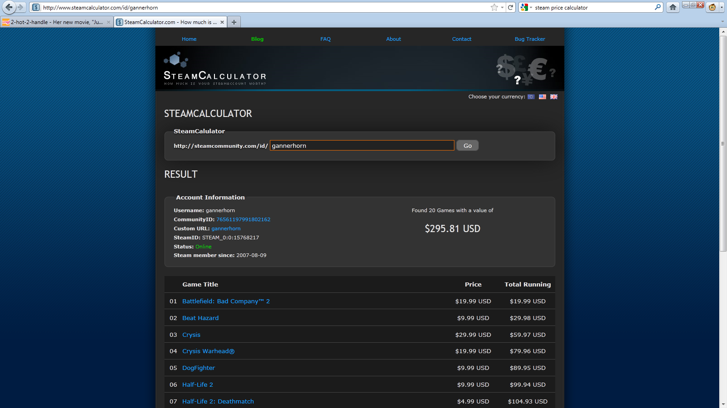Open the Greasemonkey dropdown arrow
This screenshot has height=408, width=727.
click(x=722, y=7)
